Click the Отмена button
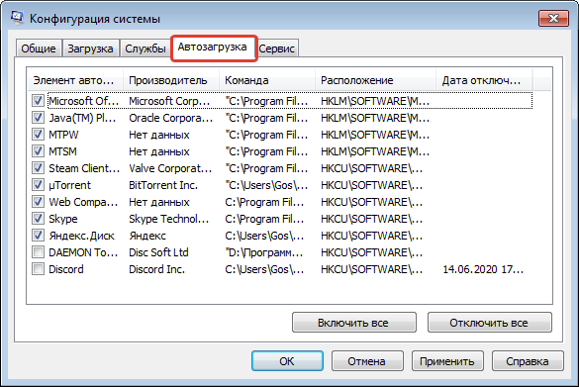The image size is (579, 387). click(x=367, y=361)
